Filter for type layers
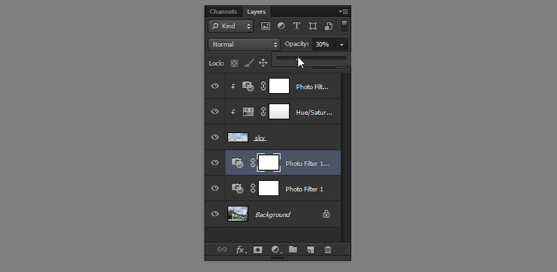 [297, 26]
